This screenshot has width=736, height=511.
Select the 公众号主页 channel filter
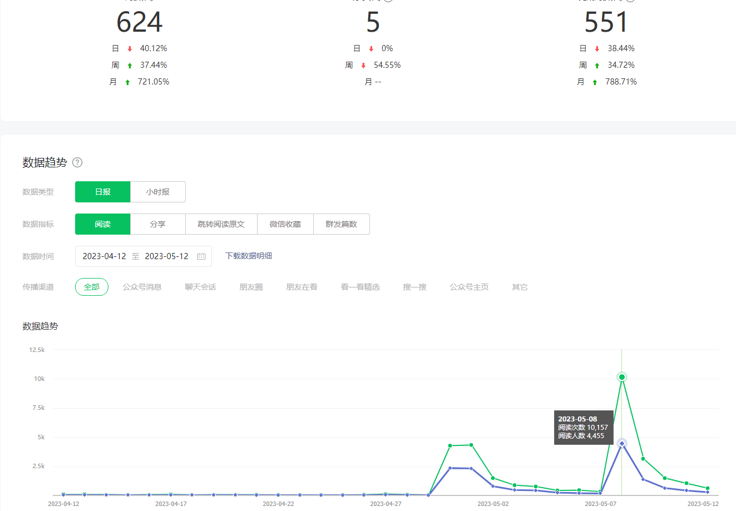(x=469, y=287)
